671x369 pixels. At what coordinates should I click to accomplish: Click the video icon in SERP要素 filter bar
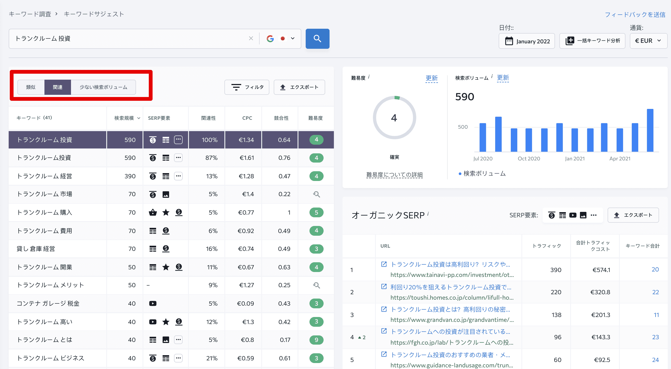click(x=573, y=215)
